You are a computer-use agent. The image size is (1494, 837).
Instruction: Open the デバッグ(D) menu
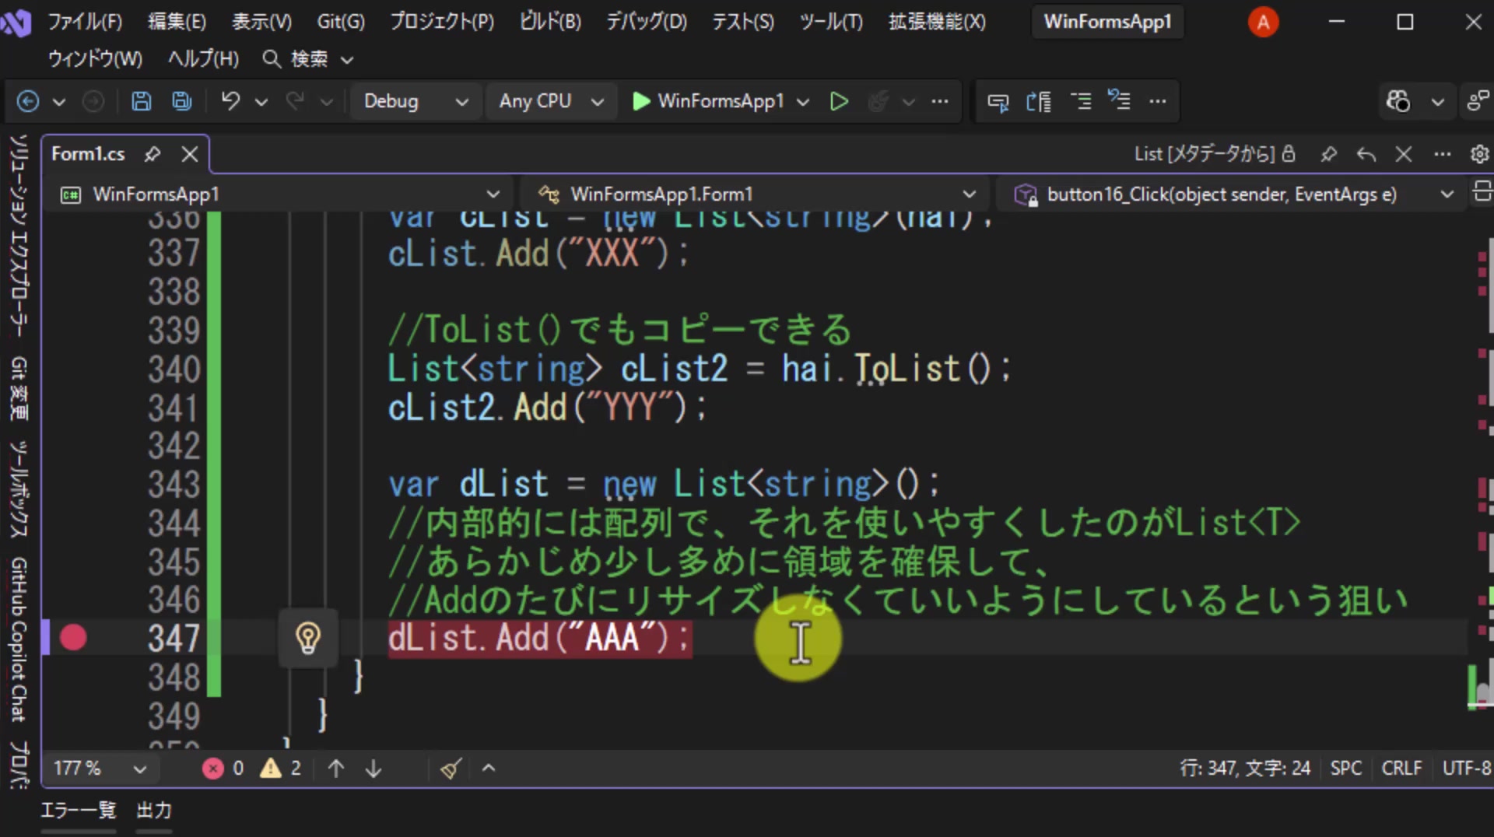[647, 22]
